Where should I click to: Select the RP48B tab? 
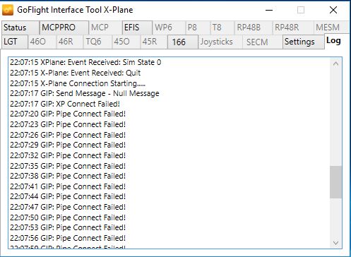pos(253,28)
